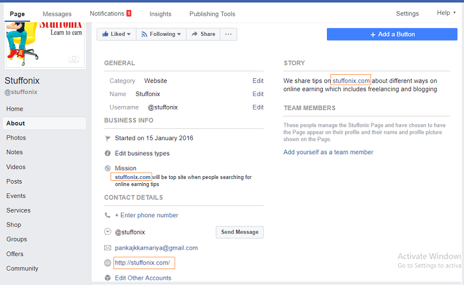Open Shop in the sidebar
Image resolution: width=464 pixels, height=285 pixels.
coord(14,224)
